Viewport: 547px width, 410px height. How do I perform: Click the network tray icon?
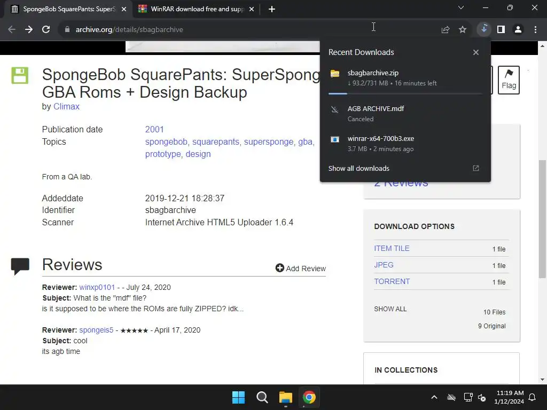[468, 397]
